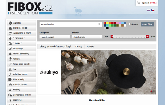Open Zásady zpracování osobních údajů link
The width and height of the screenshot is (165, 105).
(55, 46)
